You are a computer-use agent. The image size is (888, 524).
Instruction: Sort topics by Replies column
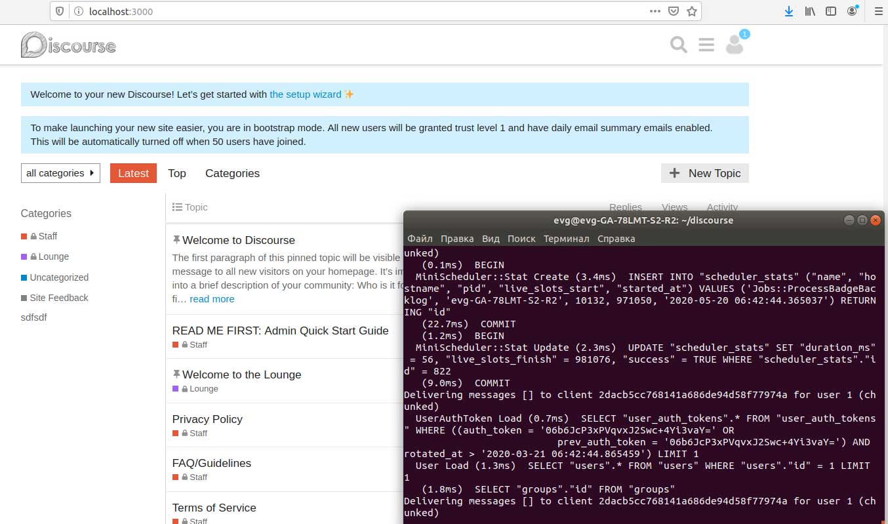coord(625,207)
